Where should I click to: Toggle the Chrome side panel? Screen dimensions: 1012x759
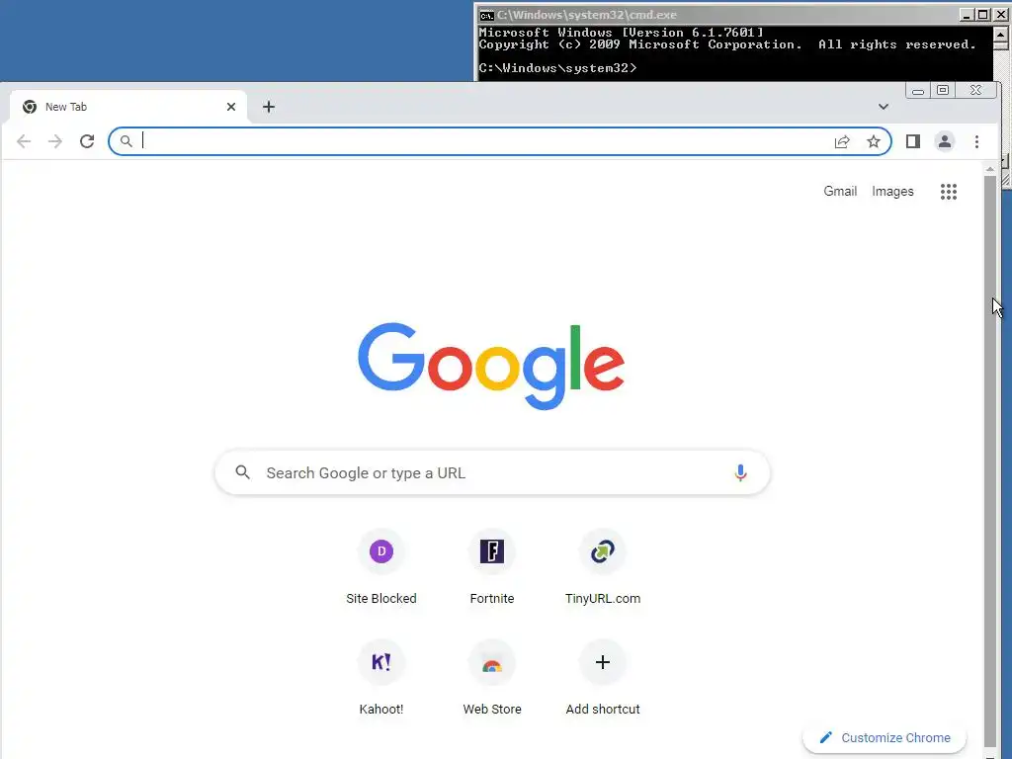point(912,141)
